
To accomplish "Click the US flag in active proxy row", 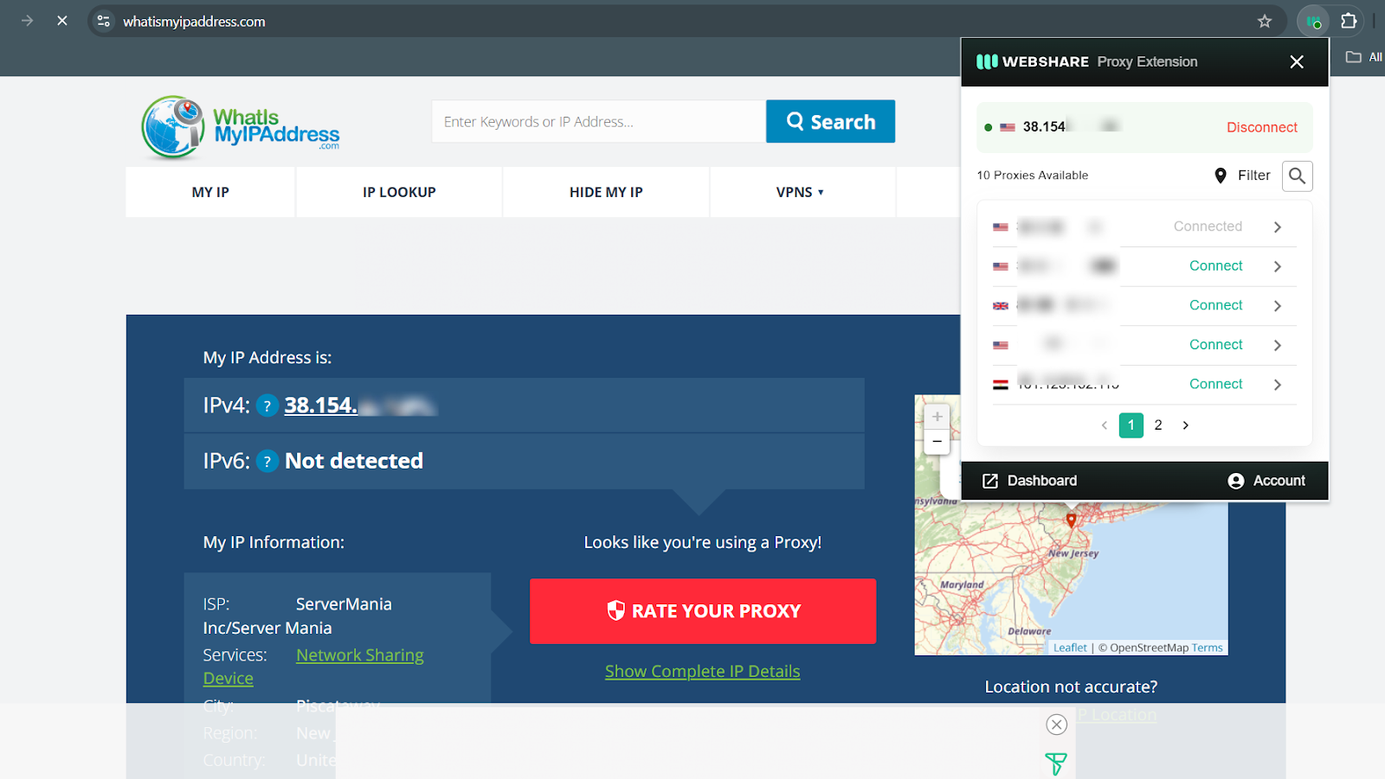I will (1008, 127).
